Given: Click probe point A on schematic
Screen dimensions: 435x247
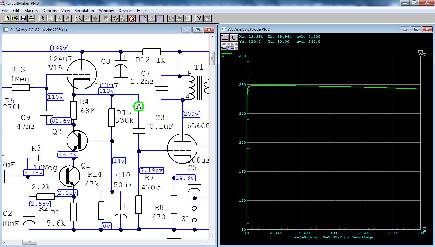Looking at the screenshot, I should click(x=139, y=107).
